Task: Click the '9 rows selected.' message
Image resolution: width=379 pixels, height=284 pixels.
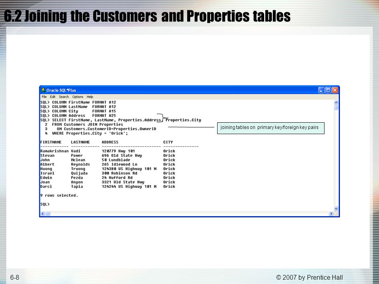Action: [x=59, y=195]
